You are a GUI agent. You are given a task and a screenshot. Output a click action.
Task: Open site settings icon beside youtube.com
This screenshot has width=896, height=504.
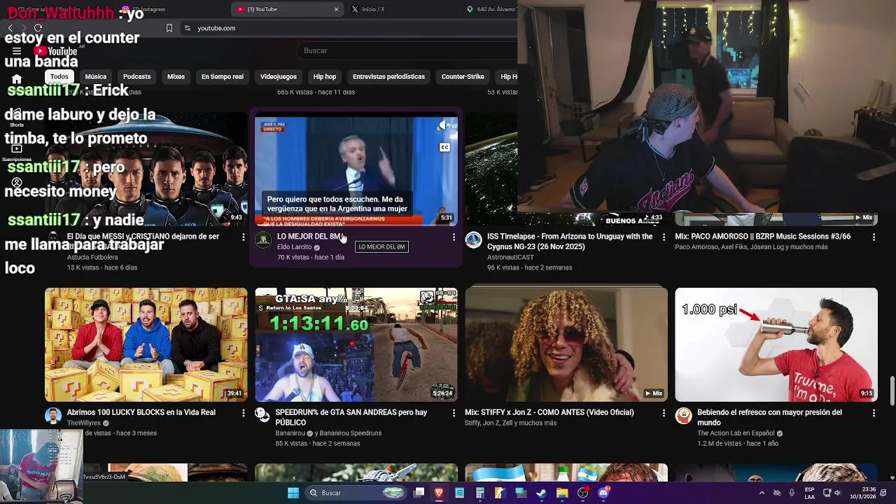pos(187,28)
